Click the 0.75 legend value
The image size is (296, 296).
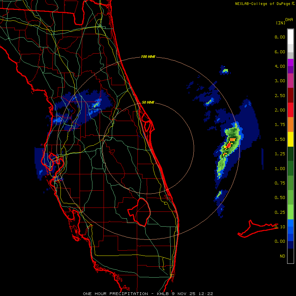click(x=280, y=183)
